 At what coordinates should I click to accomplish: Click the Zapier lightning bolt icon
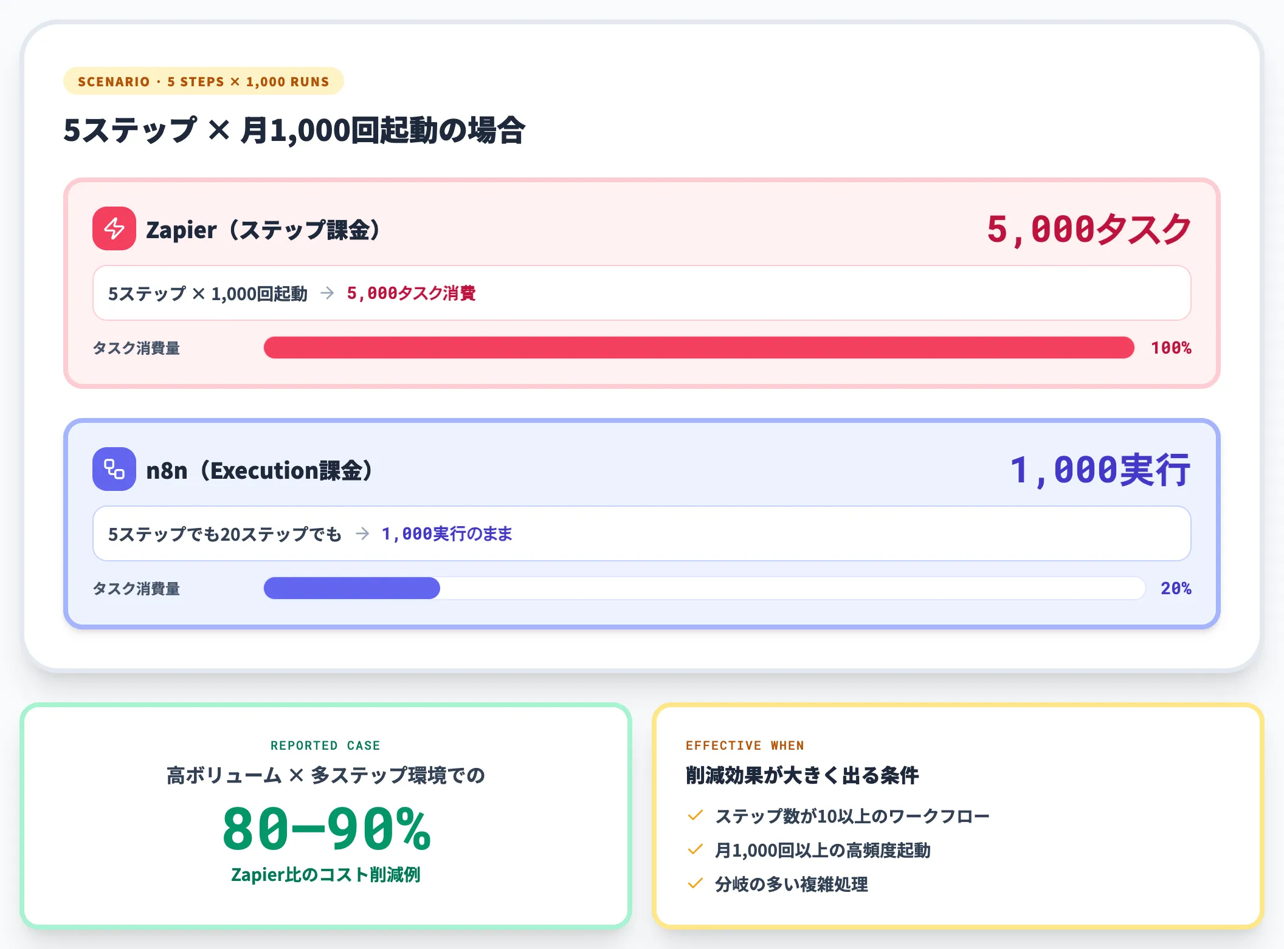click(114, 228)
